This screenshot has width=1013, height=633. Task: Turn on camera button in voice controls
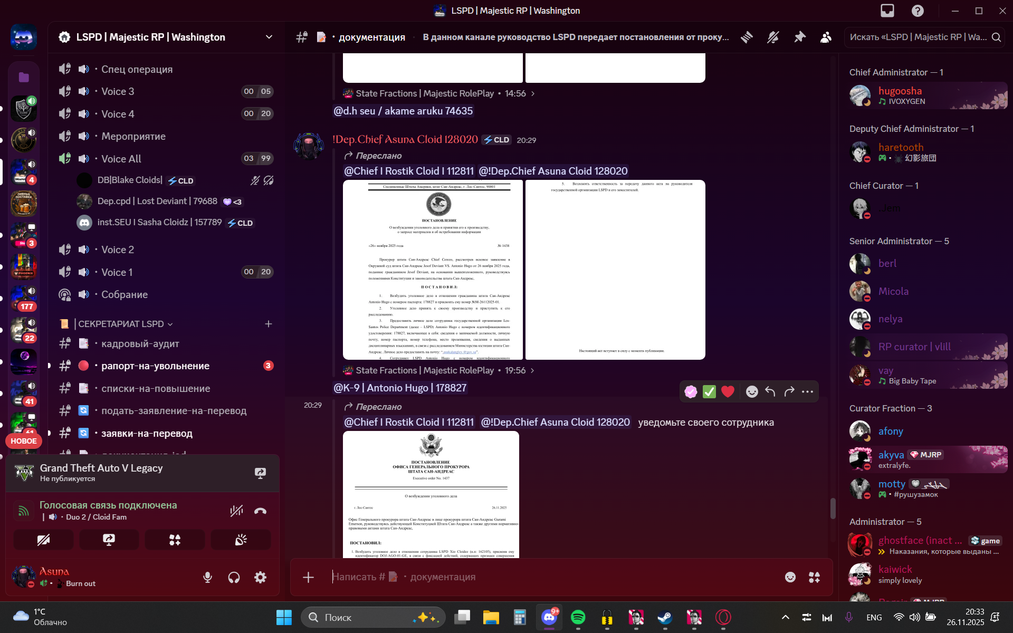(43, 540)
